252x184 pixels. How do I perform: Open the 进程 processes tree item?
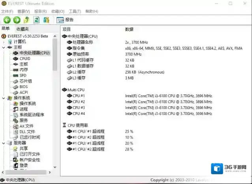[x=23, y=109]
